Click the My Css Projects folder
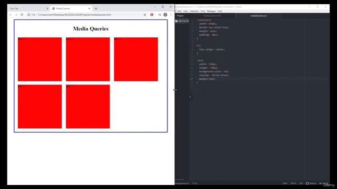 182,21
